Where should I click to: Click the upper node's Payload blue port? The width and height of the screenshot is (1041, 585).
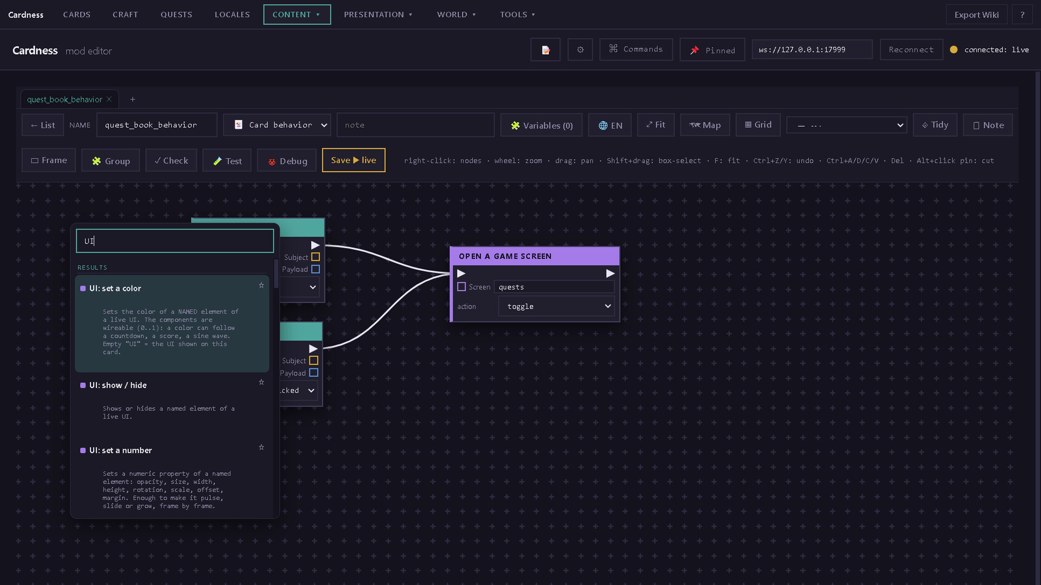[x=316, y=269]
